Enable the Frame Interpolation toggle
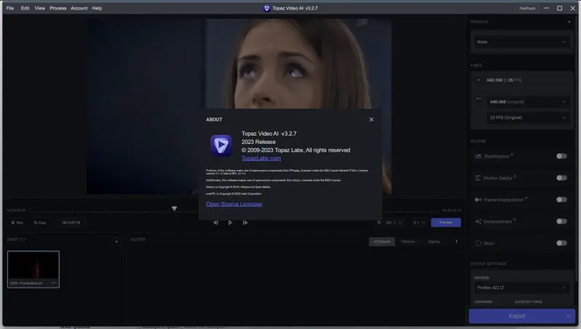 pos(561,200)
